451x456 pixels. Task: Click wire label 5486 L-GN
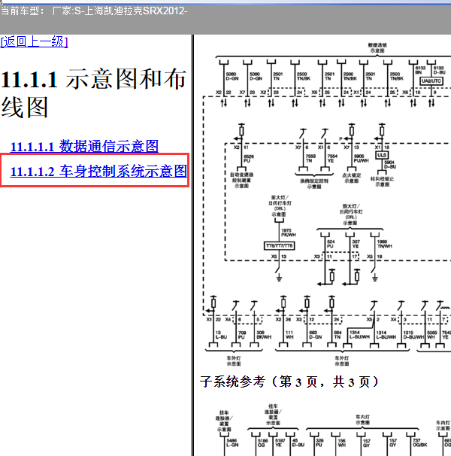[x=232, y=442]
